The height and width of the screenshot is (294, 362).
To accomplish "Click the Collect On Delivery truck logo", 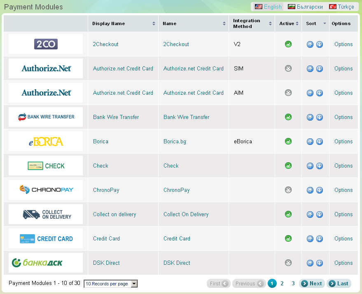I will tap(45, 214).
